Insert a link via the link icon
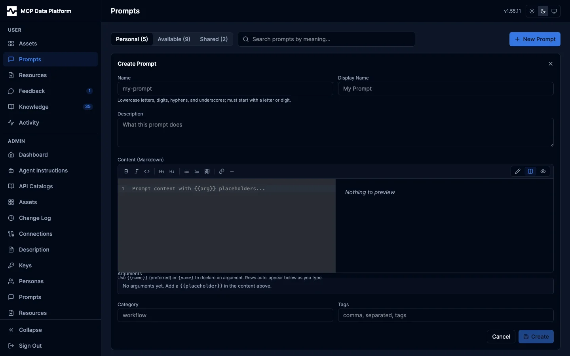The width and height of the screenshot is (570, 356). (222, 171)
